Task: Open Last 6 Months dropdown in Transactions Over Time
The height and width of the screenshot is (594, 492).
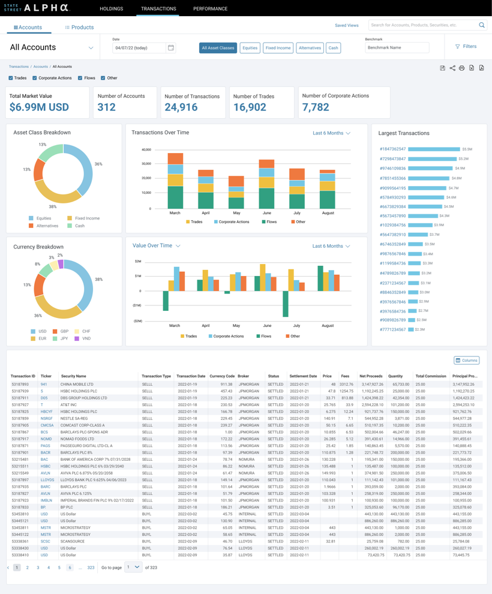Action: click(x=331, y=133)
